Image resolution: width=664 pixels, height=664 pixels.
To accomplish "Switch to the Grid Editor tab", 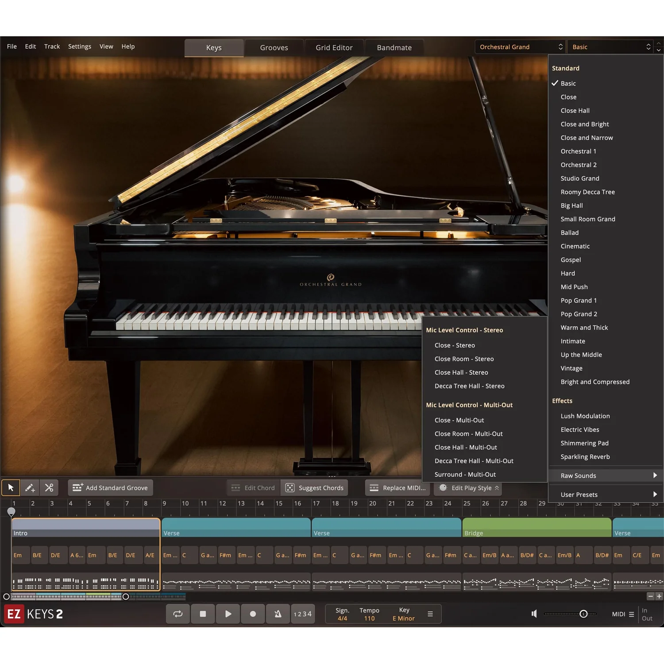I will [334, 48].
